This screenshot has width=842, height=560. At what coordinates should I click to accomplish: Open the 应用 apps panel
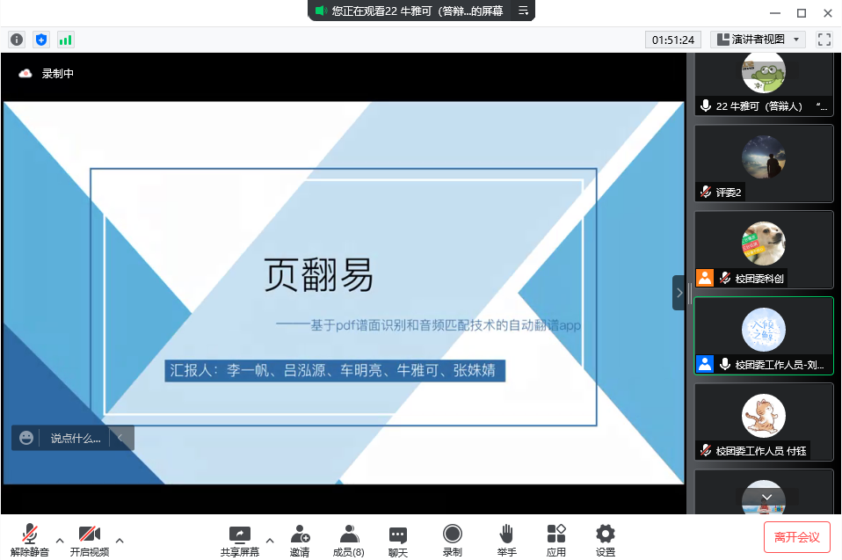556,540
